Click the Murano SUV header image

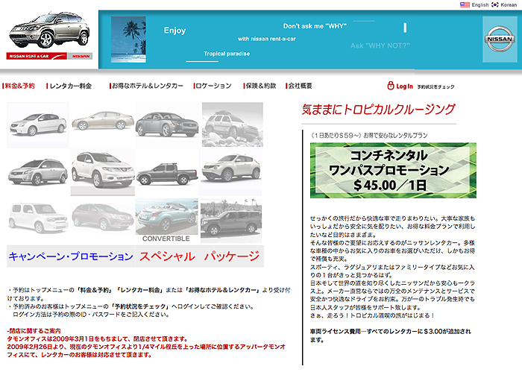49,30
